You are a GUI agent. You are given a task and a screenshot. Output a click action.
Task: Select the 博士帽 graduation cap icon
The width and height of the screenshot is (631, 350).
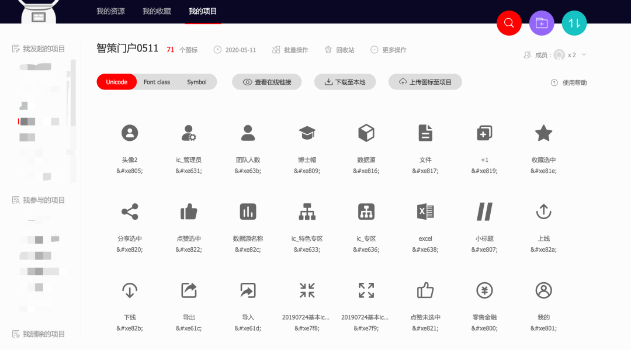click(307, 133)
